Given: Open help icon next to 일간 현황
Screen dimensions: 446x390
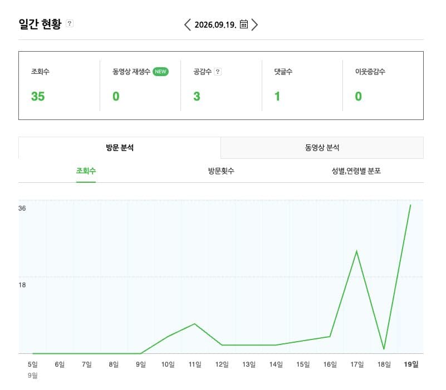Looking at the screenshot, I should click(x=70, y=23).
